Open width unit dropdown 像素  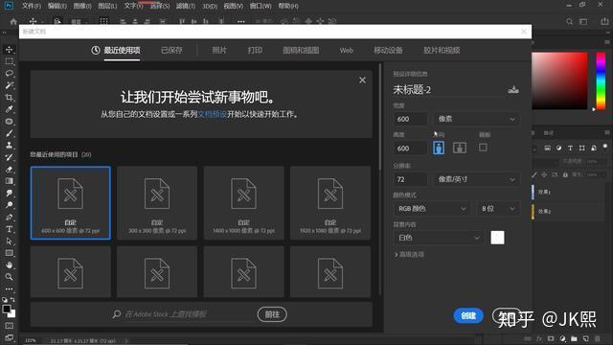(x=477, y=119)
